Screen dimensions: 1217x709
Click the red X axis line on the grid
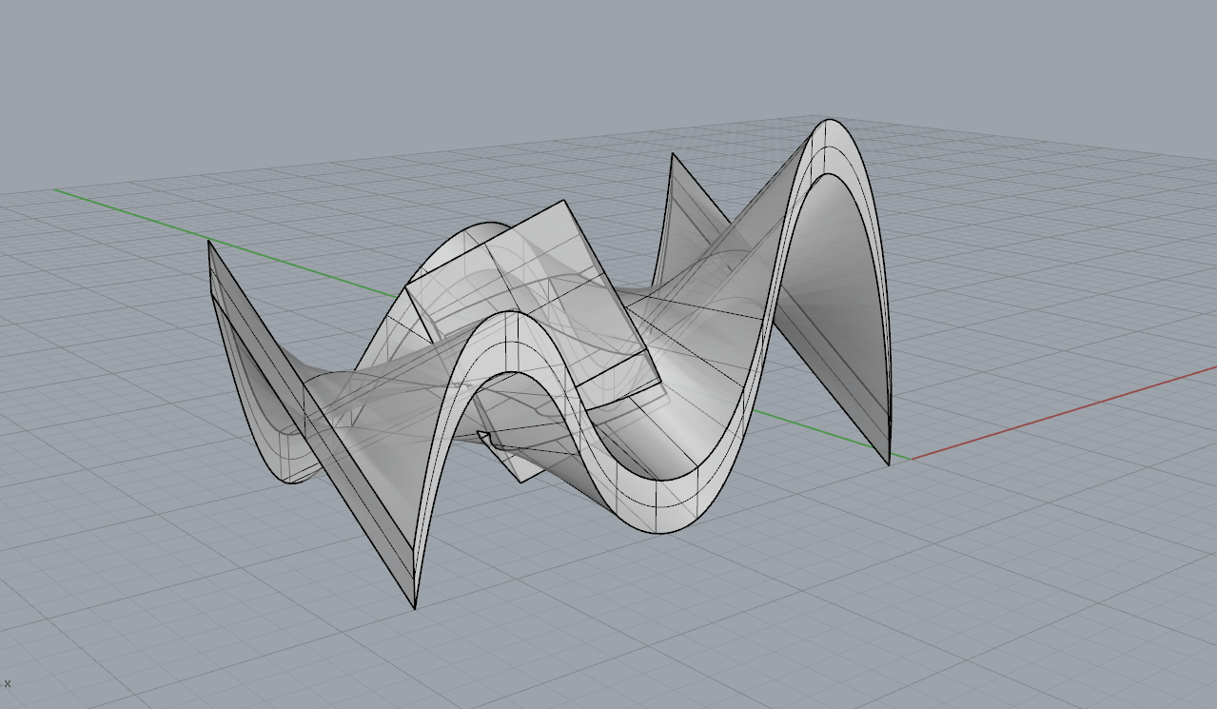[1064, 412]
